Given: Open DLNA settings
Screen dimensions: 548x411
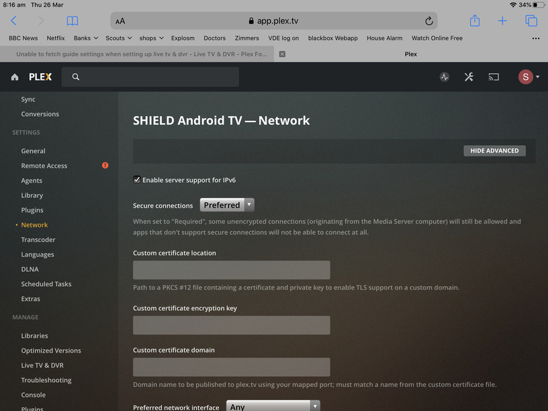Looking at the screenshot, I should click(30, 269).
